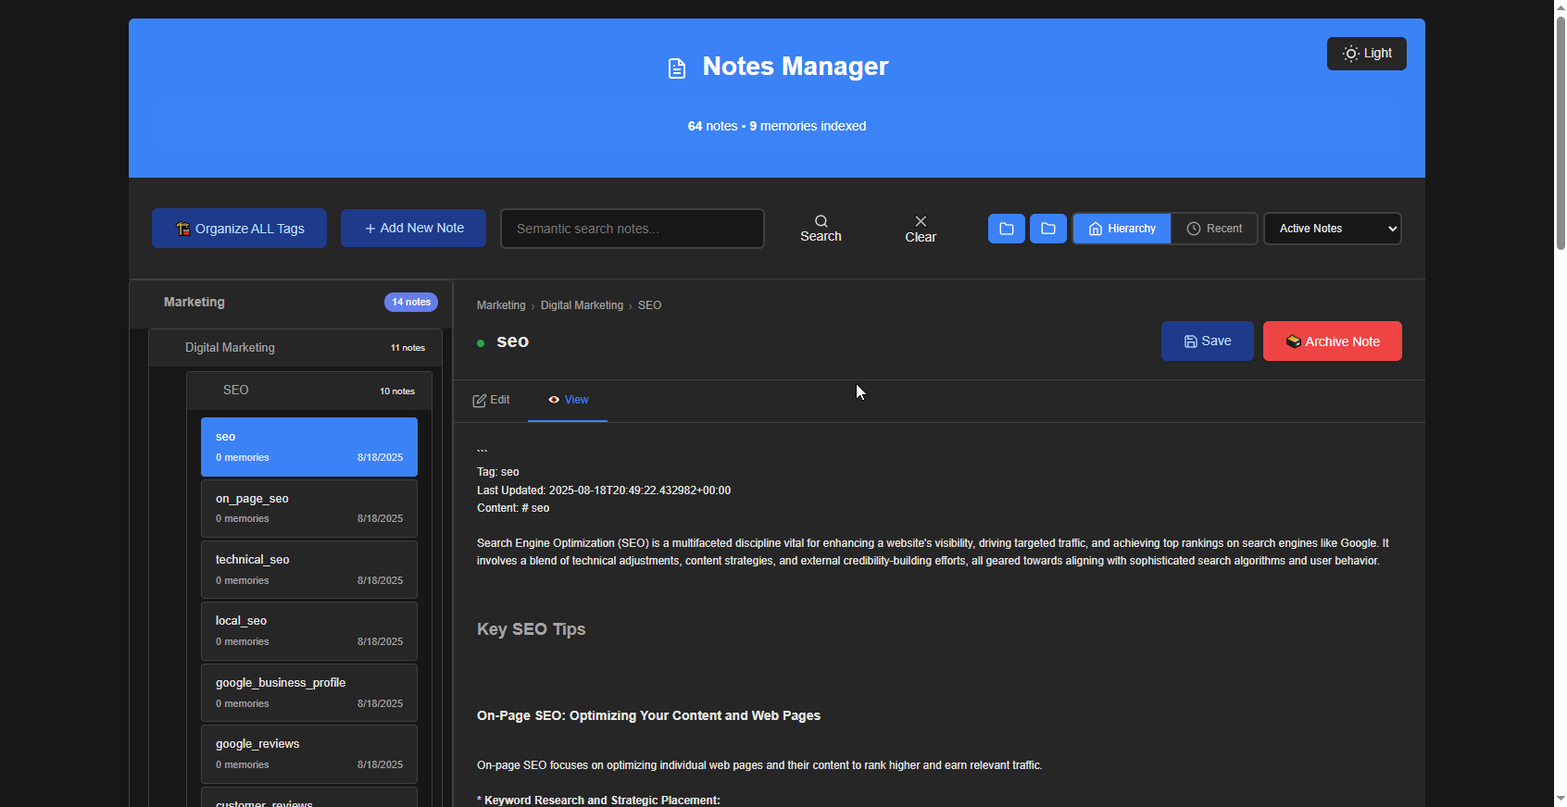The image size is (1567, 807).
Task: Click the folder icon button beside Hierarchy
Action: 1047,229
